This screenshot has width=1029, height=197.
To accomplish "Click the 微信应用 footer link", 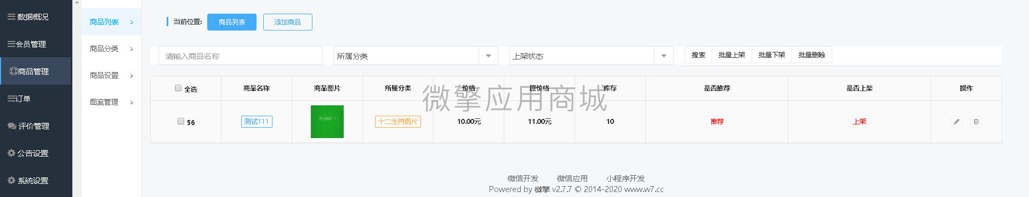I will [572, 178].
